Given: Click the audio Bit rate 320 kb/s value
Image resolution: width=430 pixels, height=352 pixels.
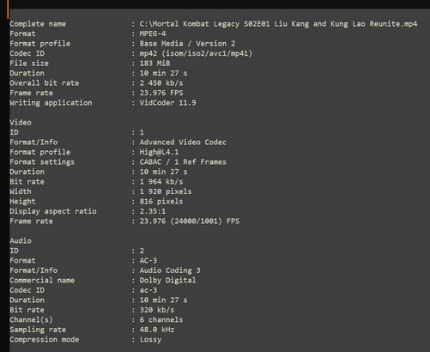Looking at the screenshot, I should tap(157, 310).
